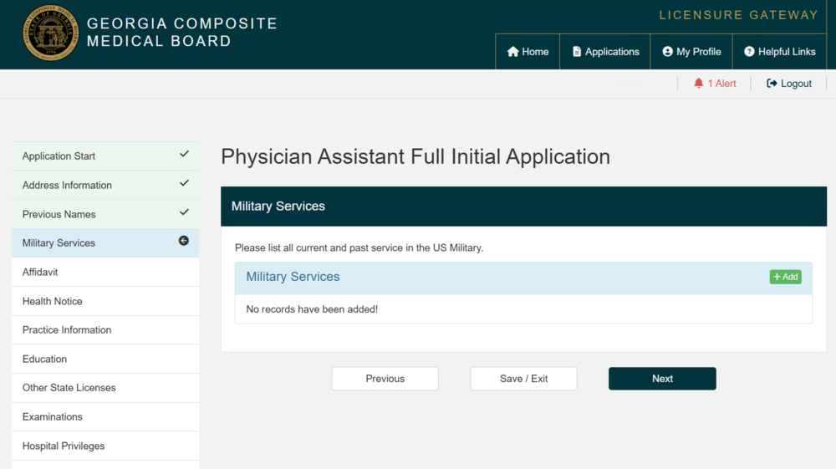Click the arrow icon beside Military Services
The width and height of the screenshot is (836, 469).
click(184, 241)
